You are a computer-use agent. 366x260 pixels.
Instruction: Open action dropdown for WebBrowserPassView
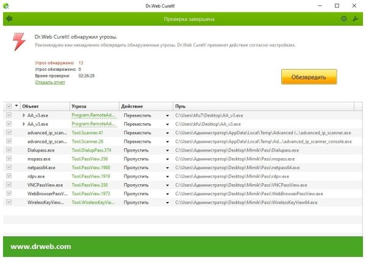pyautogui.click(x=167, y=194)
